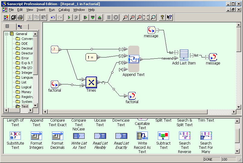The image size is (243, 163).
Task: Select the Times function node
Action: (x=91, y=82)
